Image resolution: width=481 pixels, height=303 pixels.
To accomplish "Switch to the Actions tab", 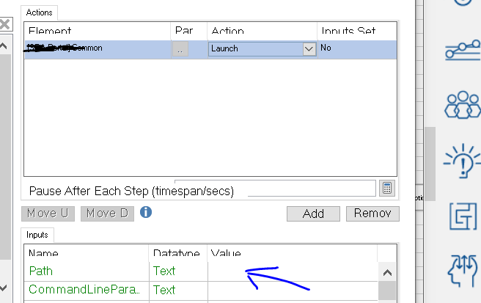I will [x=39, y=12].
